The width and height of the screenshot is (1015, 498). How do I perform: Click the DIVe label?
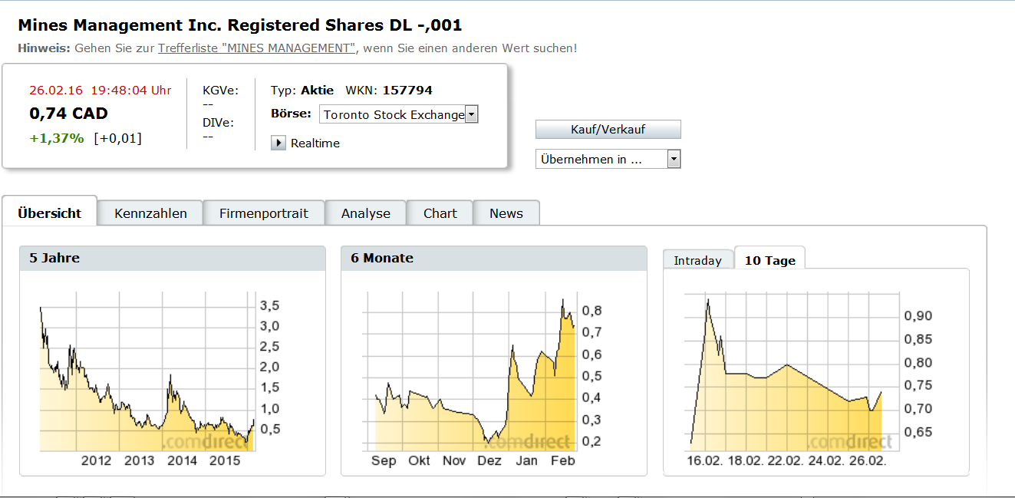point(218,123)
